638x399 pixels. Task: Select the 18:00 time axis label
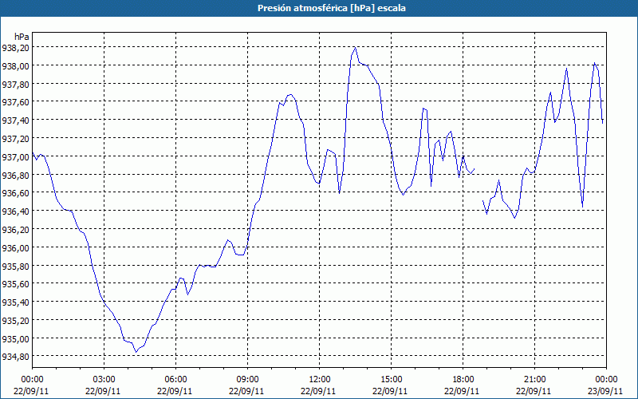point(463,380)
